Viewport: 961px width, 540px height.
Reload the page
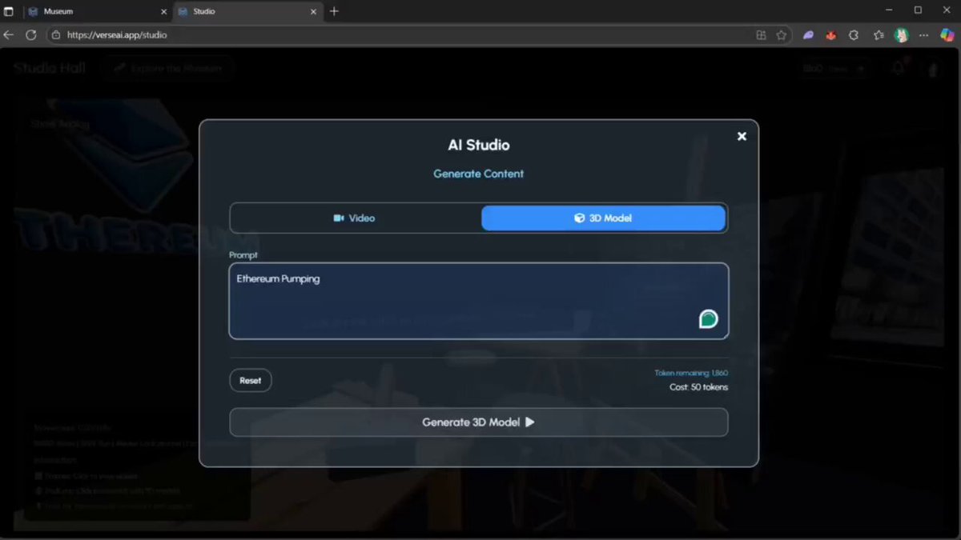point(31,35)
